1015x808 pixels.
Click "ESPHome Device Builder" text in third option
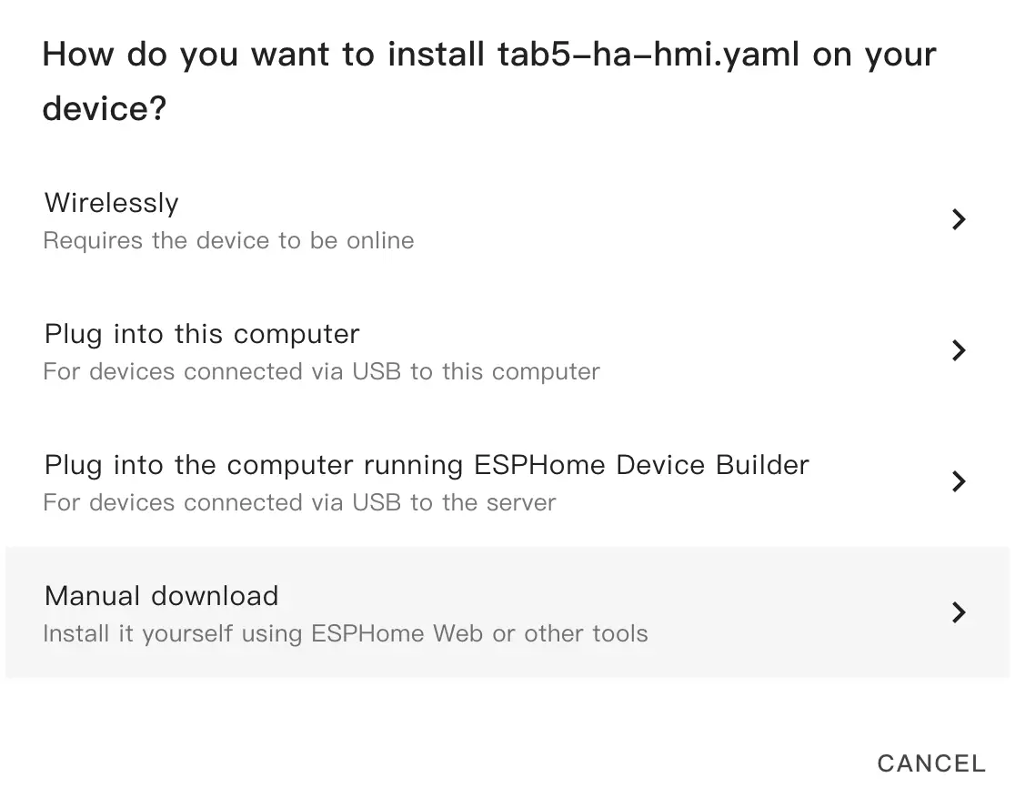point(641,465)
